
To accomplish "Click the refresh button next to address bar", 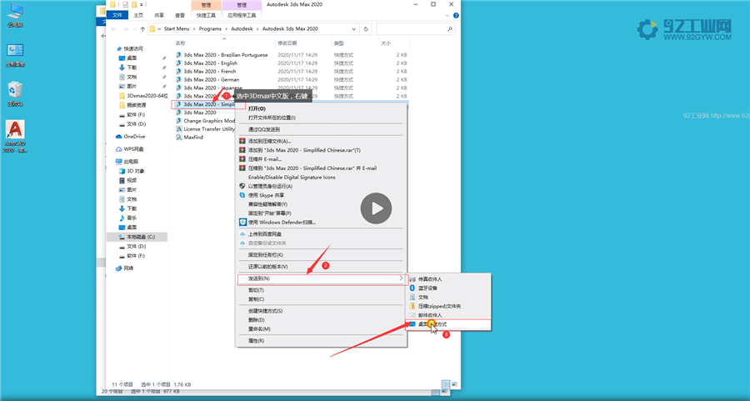I will click(366, 28).
